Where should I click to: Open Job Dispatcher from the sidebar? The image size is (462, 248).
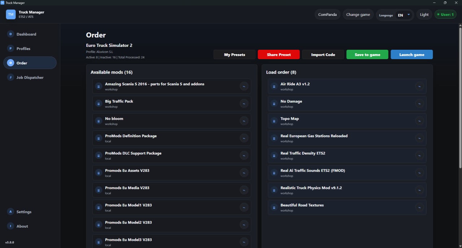pos(30,77)
